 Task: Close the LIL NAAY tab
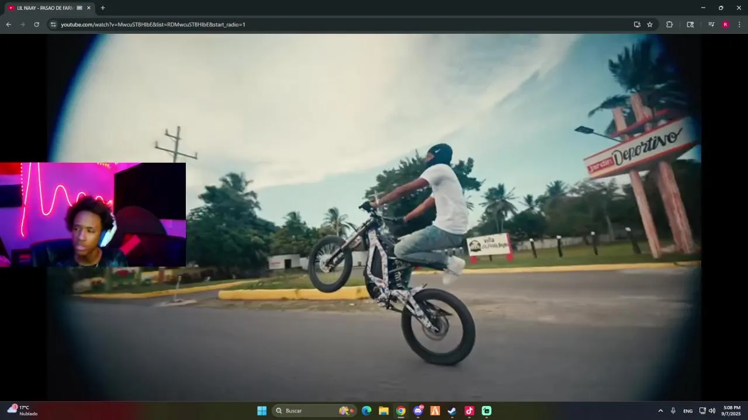(x=89, y=8)
